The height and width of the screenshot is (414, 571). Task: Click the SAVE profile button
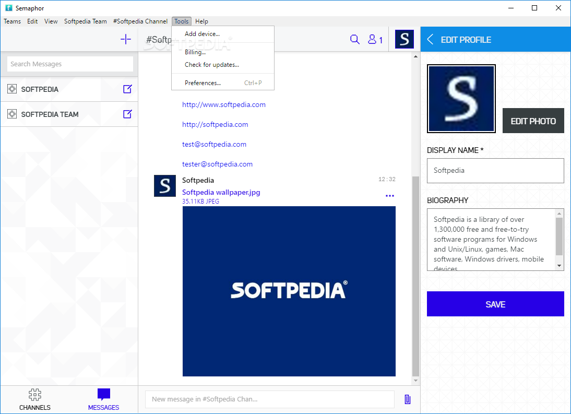495,304
